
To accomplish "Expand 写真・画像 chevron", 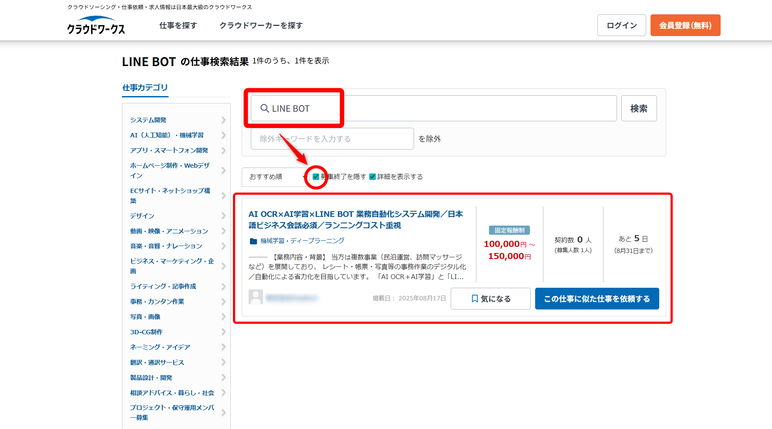I will [223, 316].
